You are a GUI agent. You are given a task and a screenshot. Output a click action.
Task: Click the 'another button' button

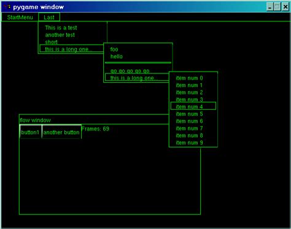point(61,132)
